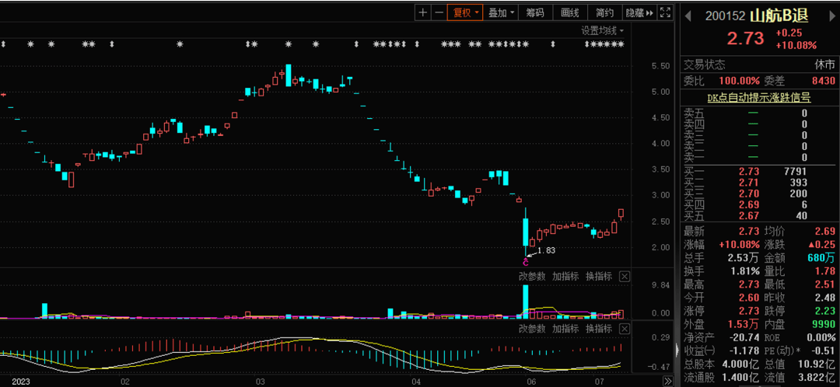Go to previous stock with left arrow
This screenshot has height=387, width=840.
686,16
